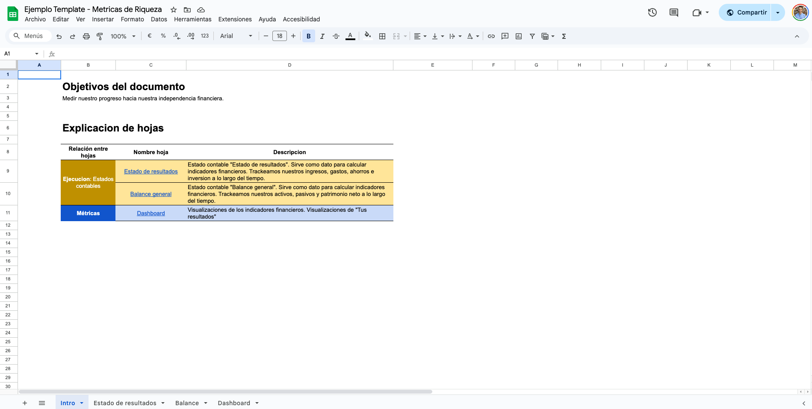Open version history clock icon
The image size is (812, 409).
click(x=652, y=12)
